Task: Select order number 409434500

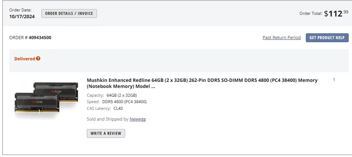Action: tap(40, 38)
